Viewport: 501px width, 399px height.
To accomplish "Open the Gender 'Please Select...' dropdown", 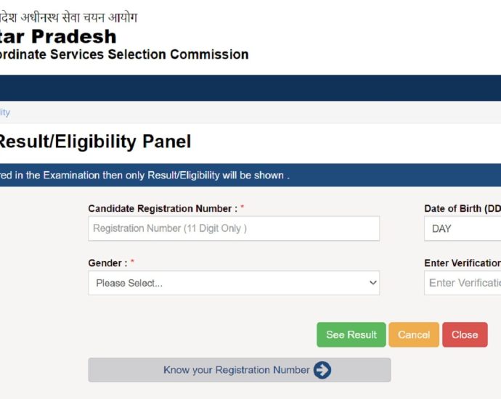I will [234, 283].
